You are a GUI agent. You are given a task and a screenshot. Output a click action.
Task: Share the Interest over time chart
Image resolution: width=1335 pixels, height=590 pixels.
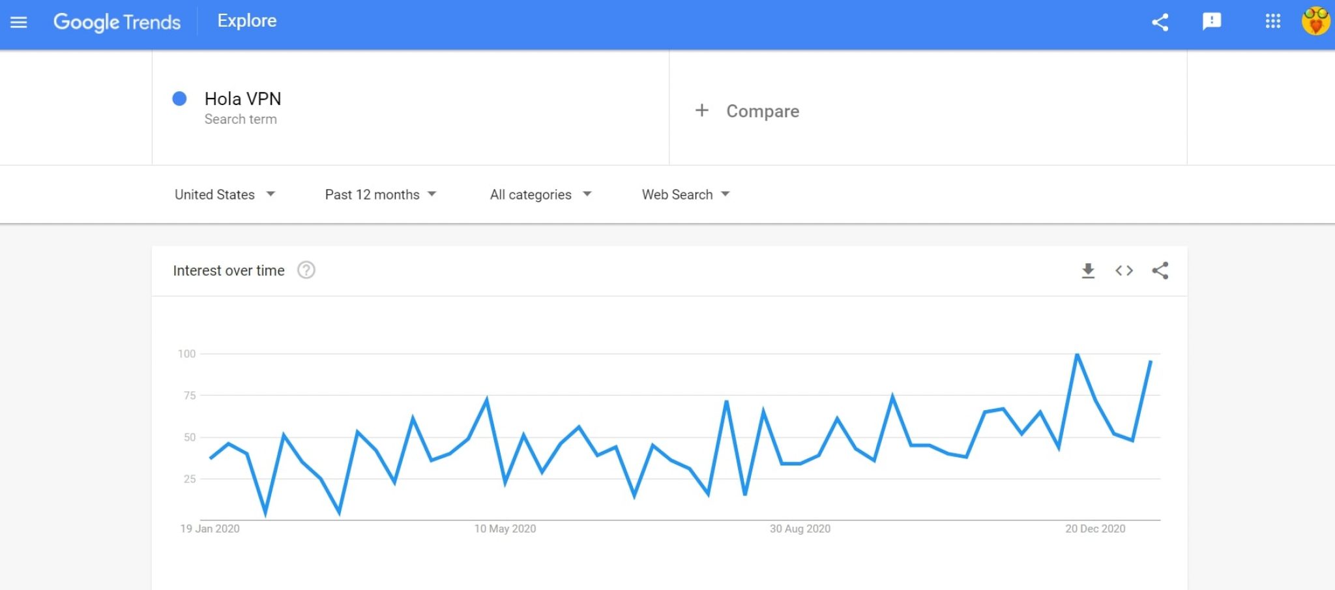tap(1160, 271)
